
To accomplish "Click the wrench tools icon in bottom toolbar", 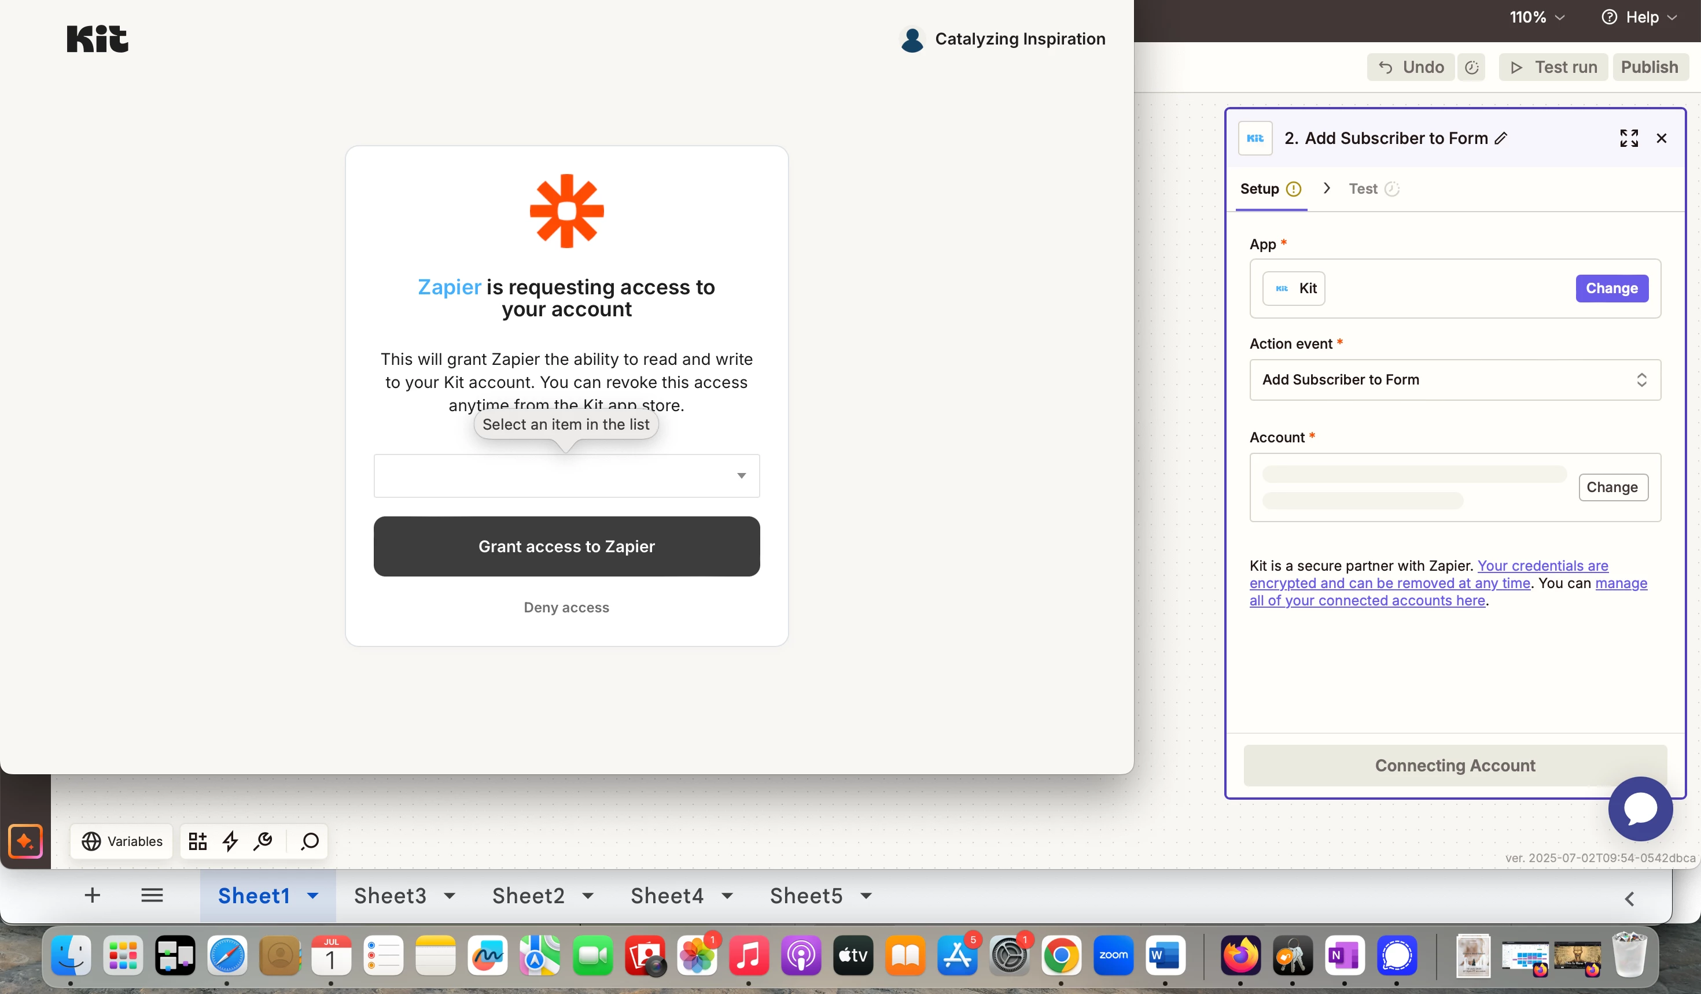I will coord(263,841).
